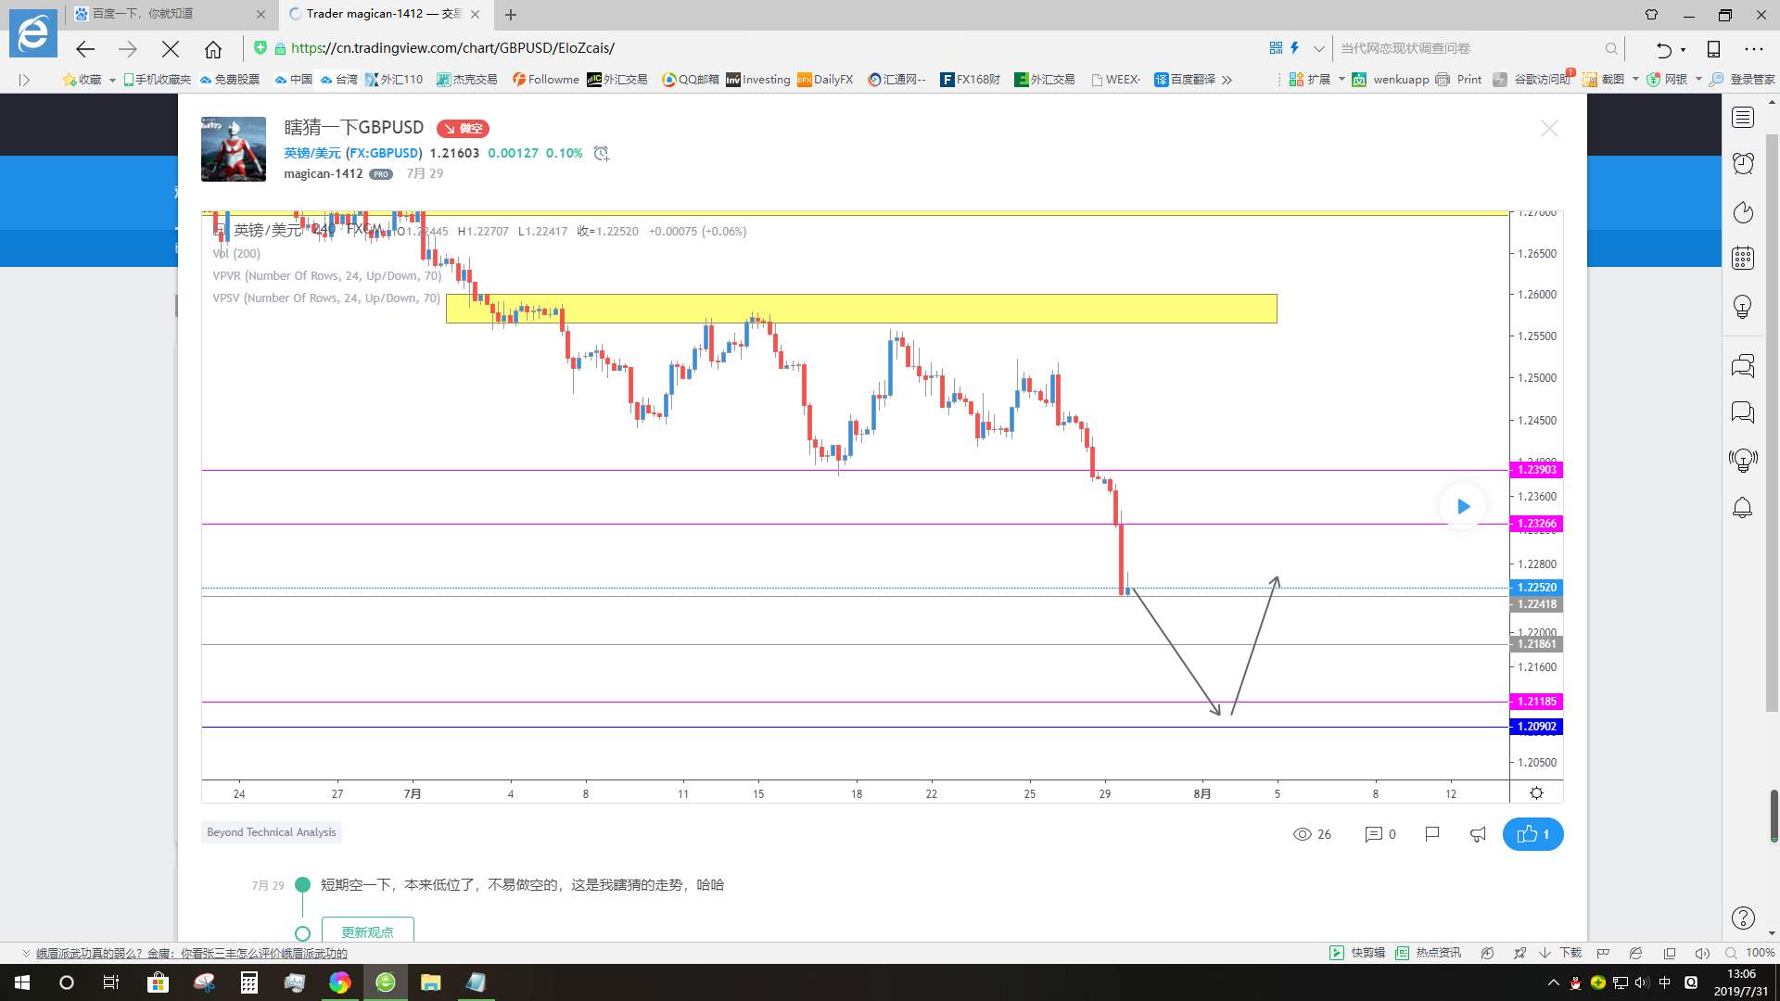
Task: Open the calendar icon in right sidebar
Action: 1743,259
